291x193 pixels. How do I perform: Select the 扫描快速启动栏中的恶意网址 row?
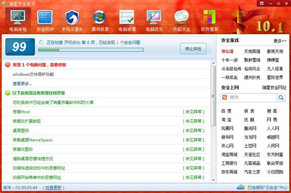106,168
